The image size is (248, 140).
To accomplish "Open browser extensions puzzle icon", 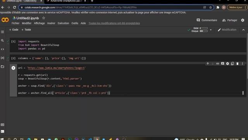I will [218, 7].
